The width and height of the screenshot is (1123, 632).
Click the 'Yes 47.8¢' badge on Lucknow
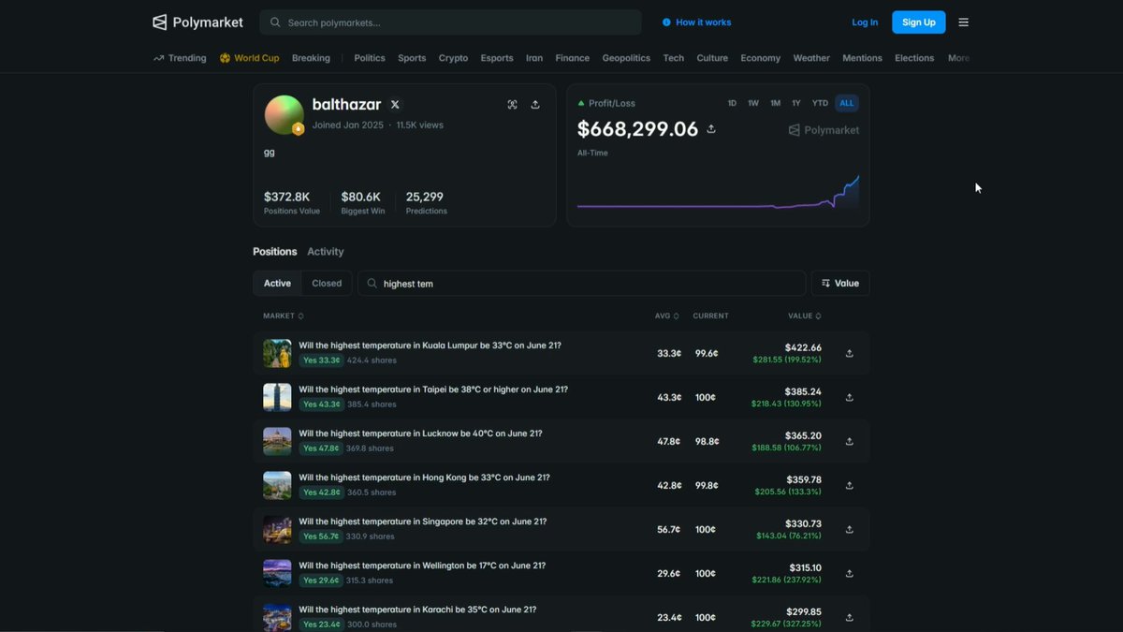tap(320, 448)
